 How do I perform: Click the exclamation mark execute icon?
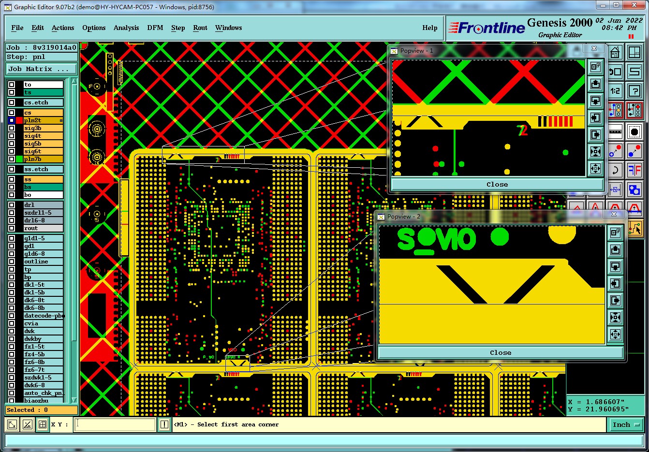[x=164, y=424]
